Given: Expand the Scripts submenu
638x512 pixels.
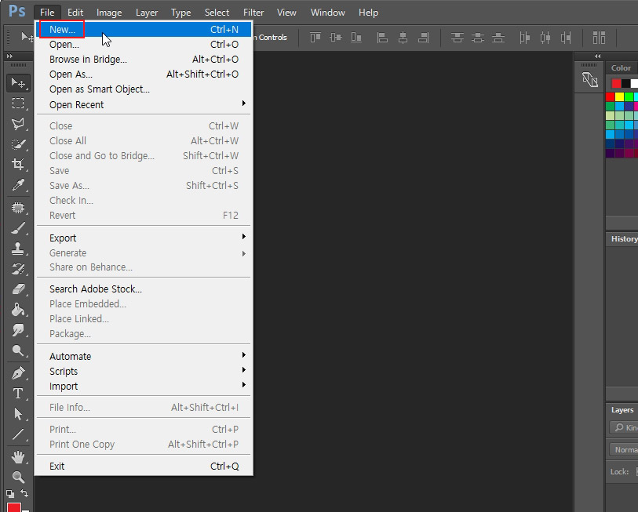Looking at the screenshot, I should 144,372.
